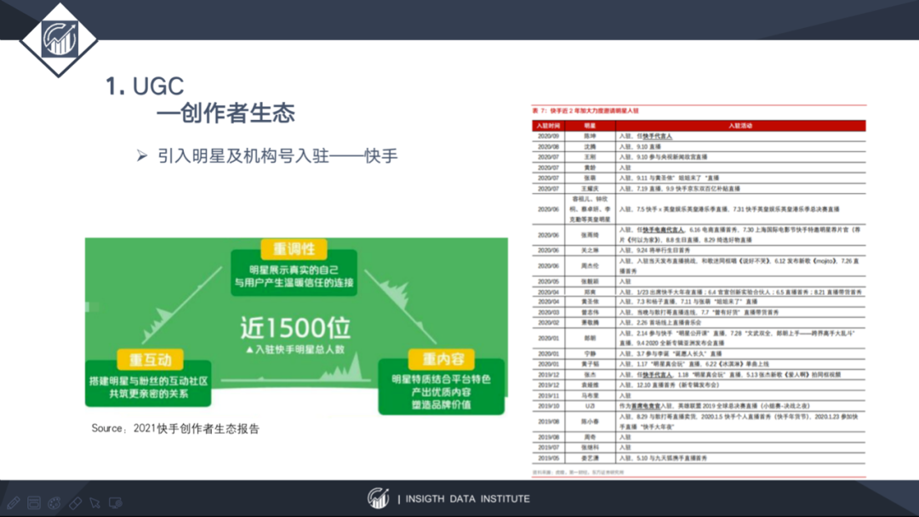Select the '1. UGC' slide heading
Viewport: 919px width, 517px height.
click(x=144, y=86)
